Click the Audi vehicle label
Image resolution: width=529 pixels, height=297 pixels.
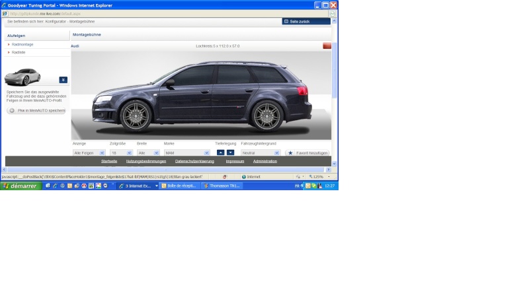pos(75,46)
